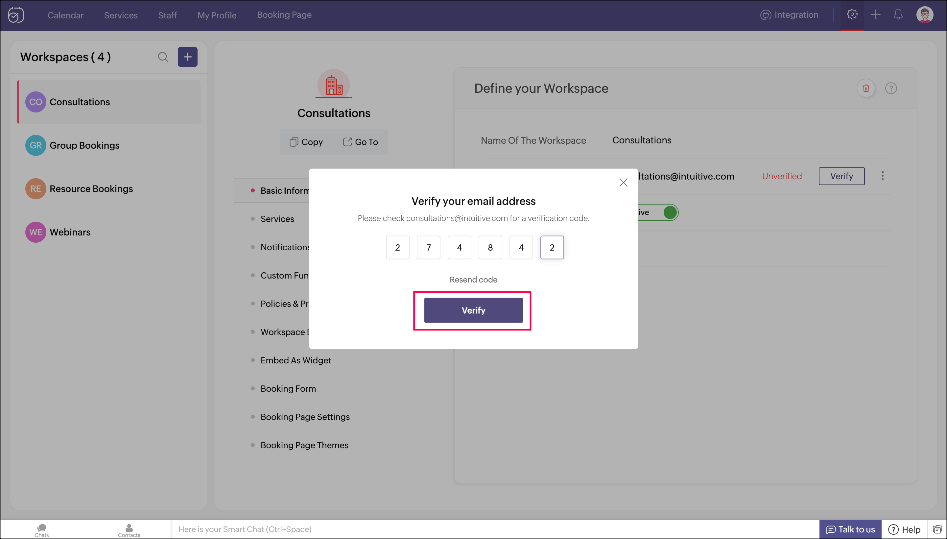
Task: Open the My Profile tab
Action: coord(217,15)
